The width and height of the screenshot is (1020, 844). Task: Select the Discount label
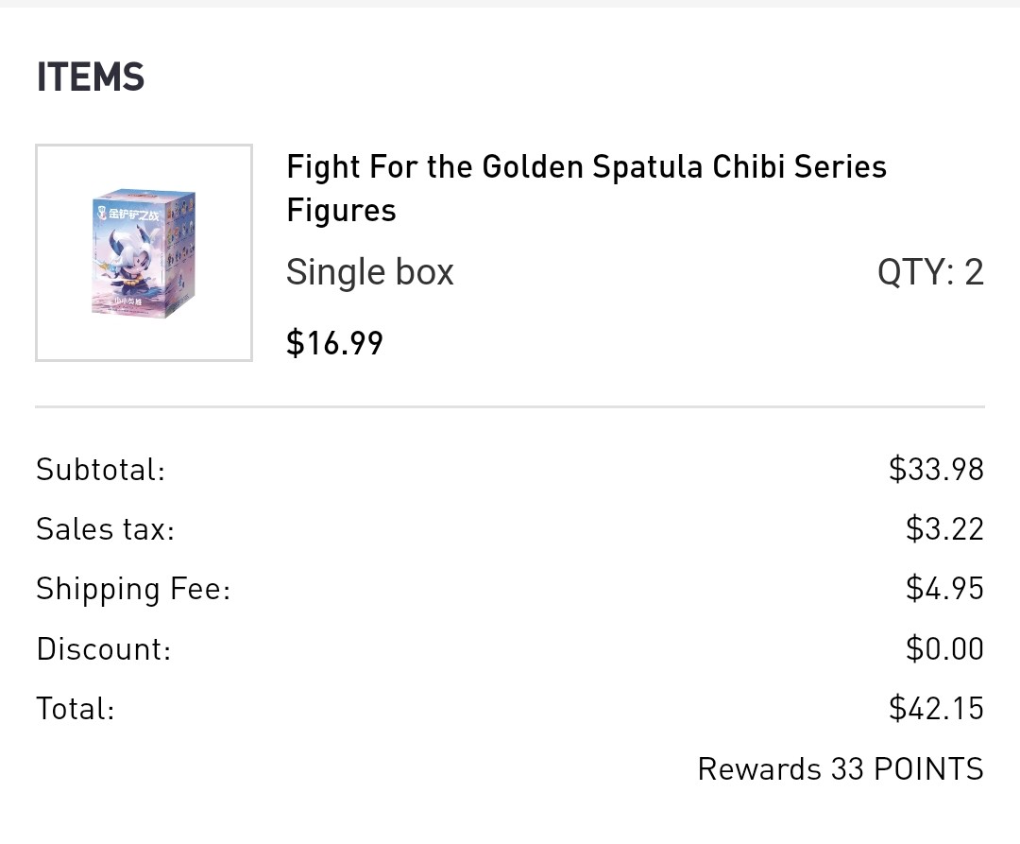[104, 648]
